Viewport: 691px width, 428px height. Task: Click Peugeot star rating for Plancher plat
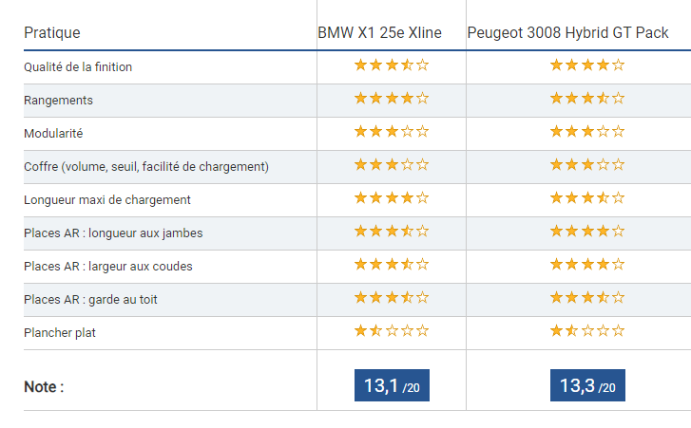tap(587, 331)
